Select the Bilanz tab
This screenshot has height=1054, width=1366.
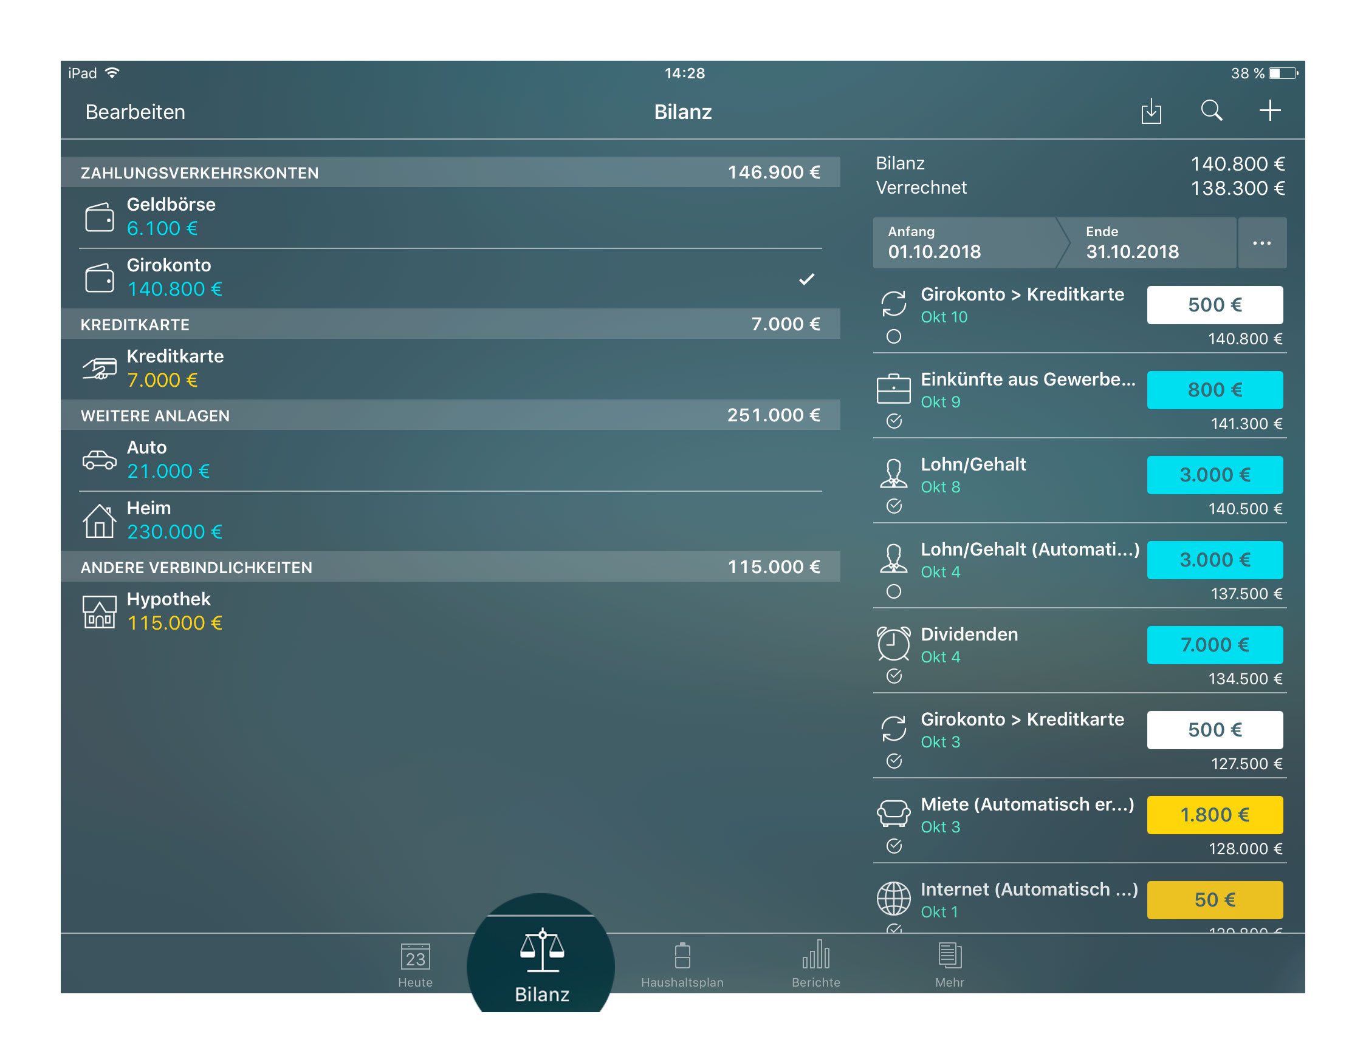click(x=541, y=965)
